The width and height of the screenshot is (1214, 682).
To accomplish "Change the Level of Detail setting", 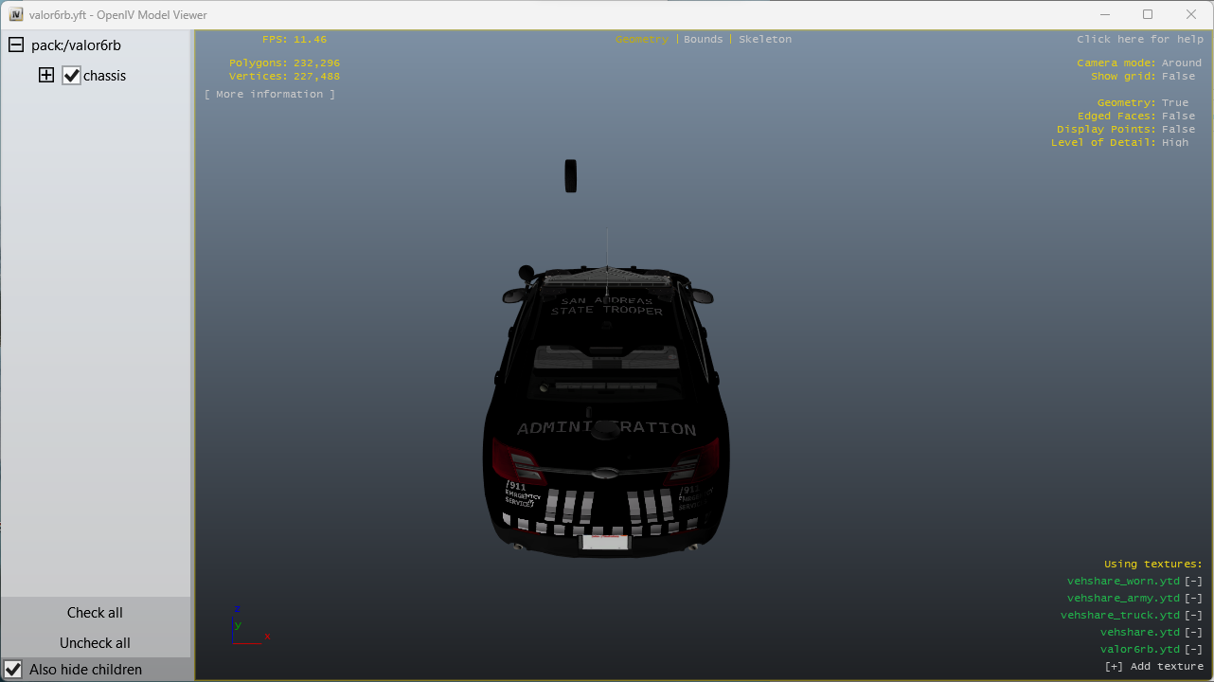I will point(1174,142).
